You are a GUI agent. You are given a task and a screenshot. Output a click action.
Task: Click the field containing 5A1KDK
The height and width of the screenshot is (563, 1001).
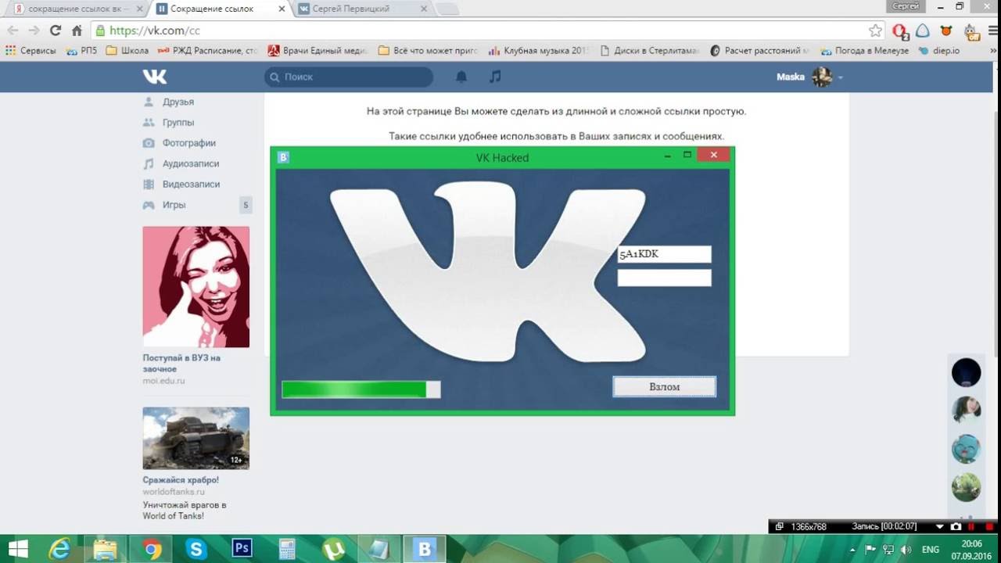coord(665,254)
